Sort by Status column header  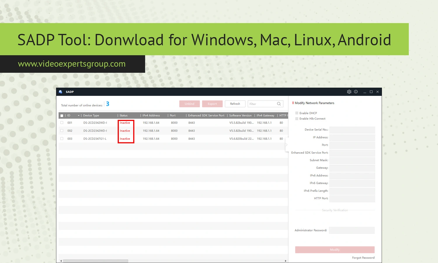pos(124,115)
